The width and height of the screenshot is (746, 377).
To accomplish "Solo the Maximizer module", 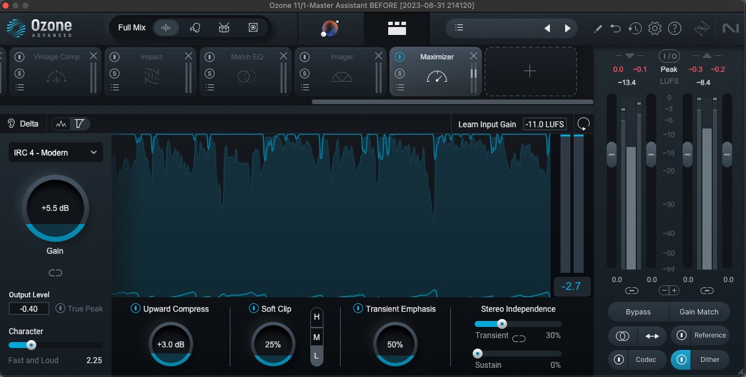I will (400, 74).
